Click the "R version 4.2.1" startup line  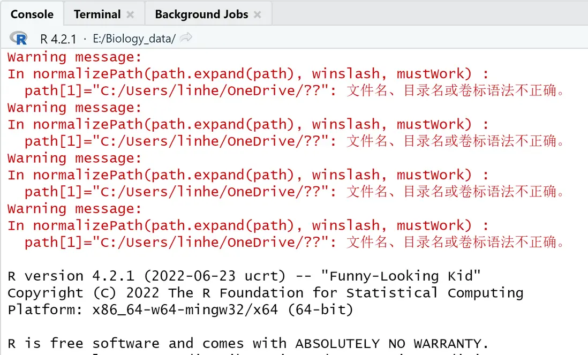click(x=244, y=276)
